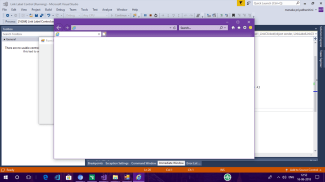Viewport: 325px width, 182px height.
Task: Open the Microsoft Store taskbar icon
Action: [x=68, y=177]
